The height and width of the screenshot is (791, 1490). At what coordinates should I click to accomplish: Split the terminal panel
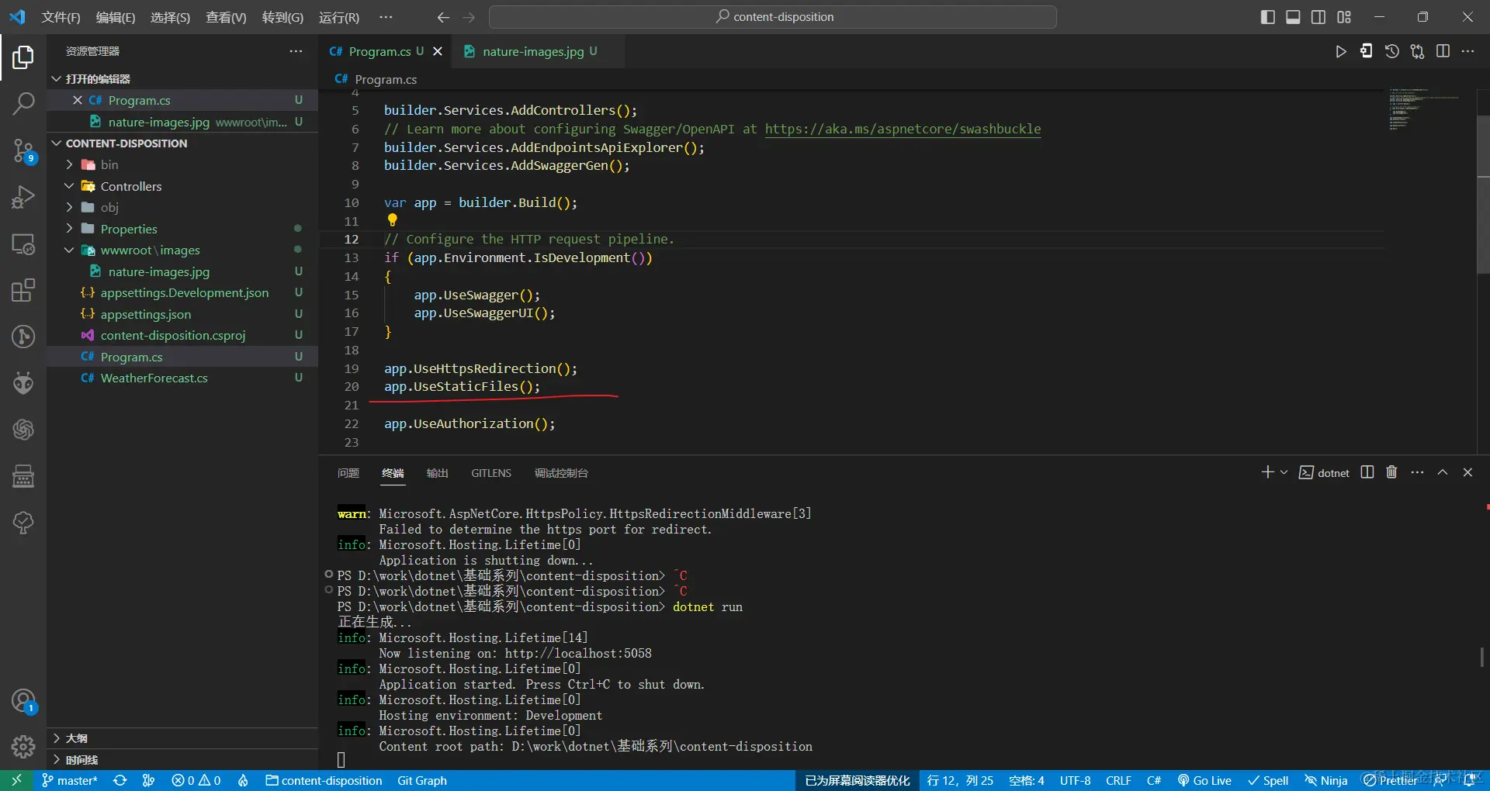1367,472
